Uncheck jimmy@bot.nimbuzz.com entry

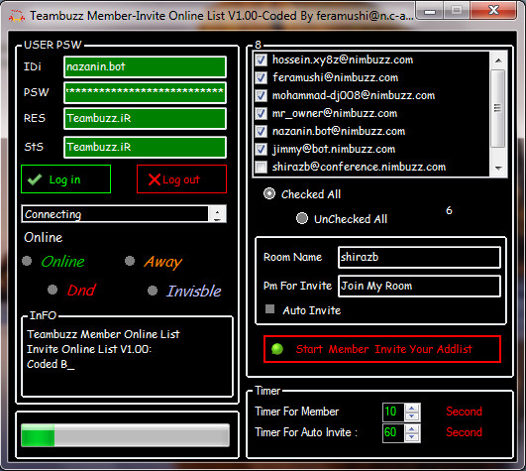coord(261,149)
